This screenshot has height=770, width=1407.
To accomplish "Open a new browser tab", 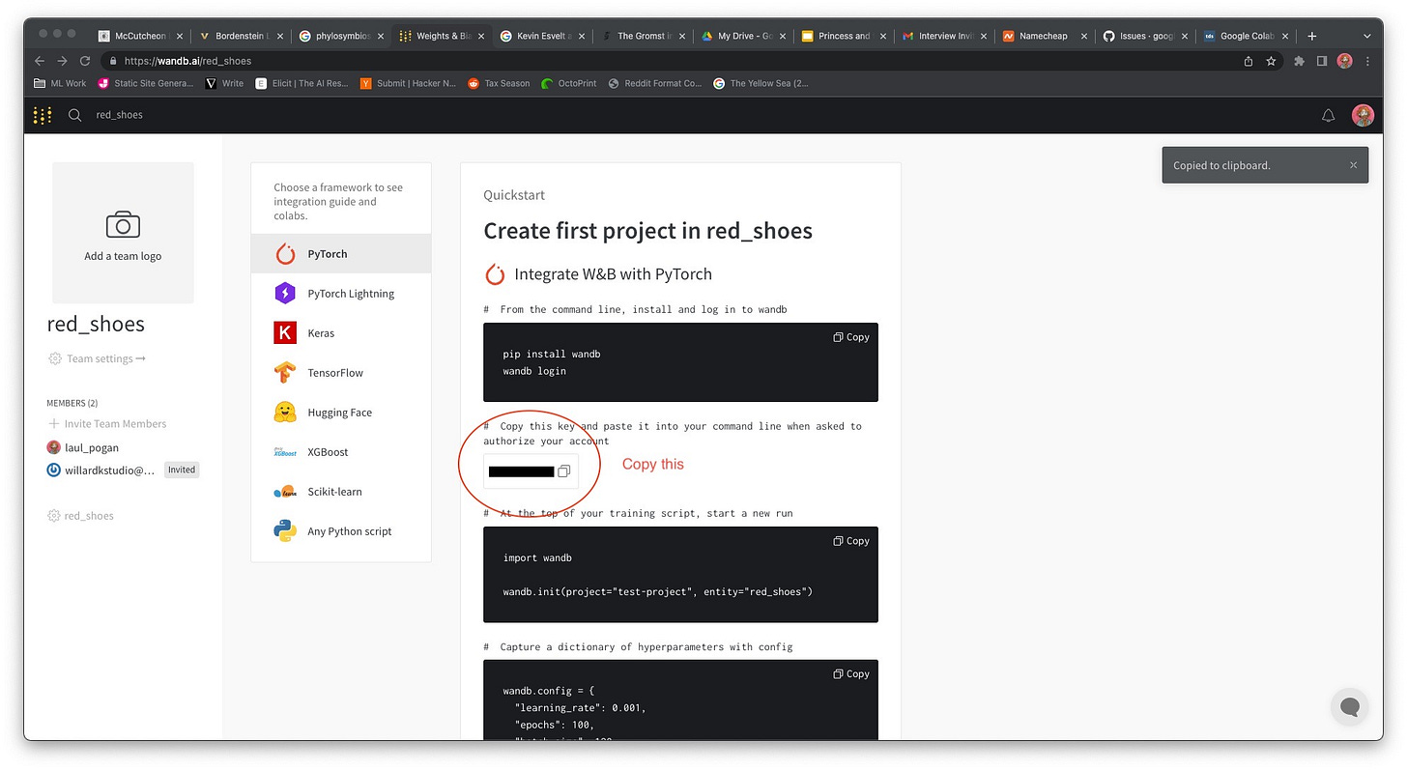I will (1311, 36).
